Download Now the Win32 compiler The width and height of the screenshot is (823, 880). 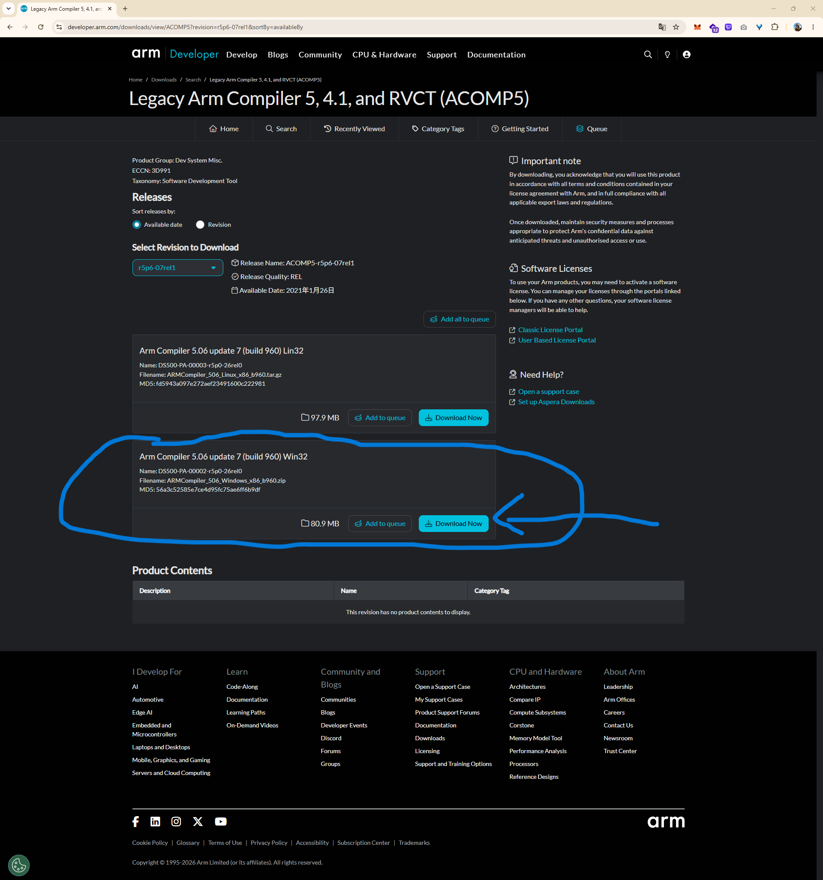[454, 524]
